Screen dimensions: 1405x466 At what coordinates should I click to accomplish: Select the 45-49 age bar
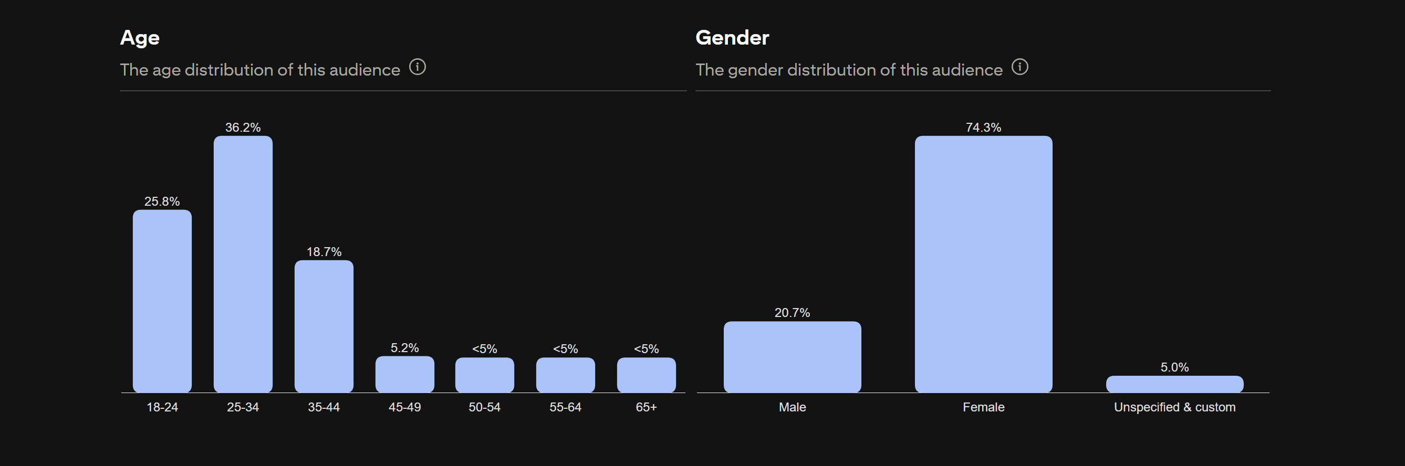point(404,374)
